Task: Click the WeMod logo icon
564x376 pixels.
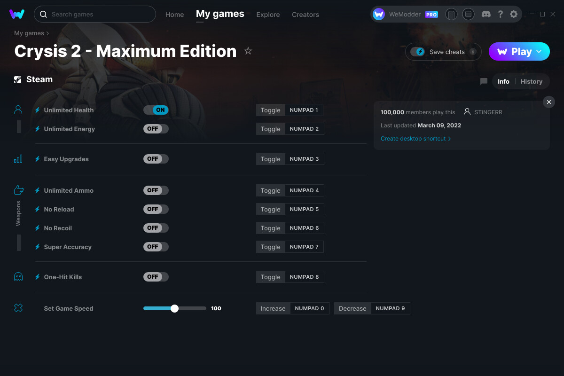Action: (x=17, y=14)
